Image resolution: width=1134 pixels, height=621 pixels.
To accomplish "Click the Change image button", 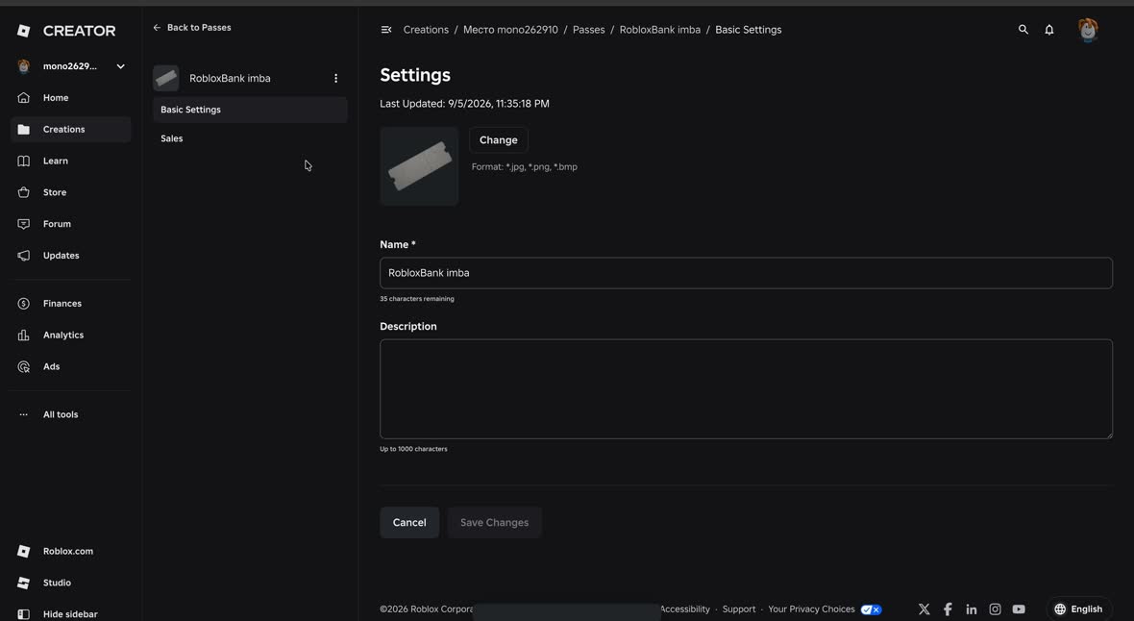I will [x=499, y=139].
